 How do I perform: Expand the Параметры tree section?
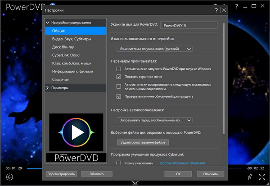tap(48, 88)
